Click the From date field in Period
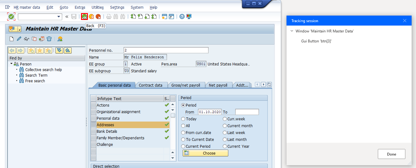Image resolution: width=416 pixels, height=168 pixels. 210,112
